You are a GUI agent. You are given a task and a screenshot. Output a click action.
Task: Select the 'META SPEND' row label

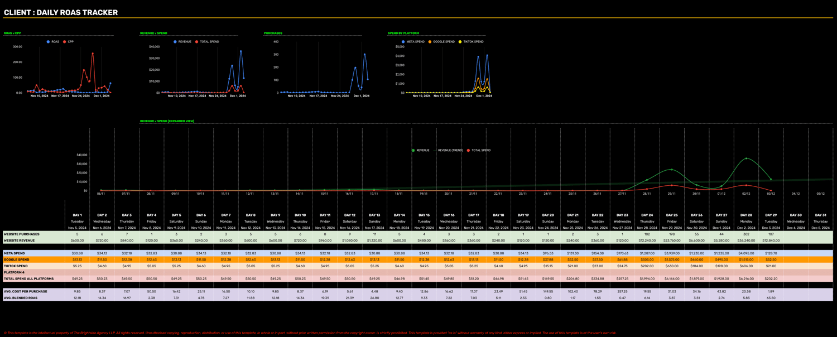tap(14, 253)
